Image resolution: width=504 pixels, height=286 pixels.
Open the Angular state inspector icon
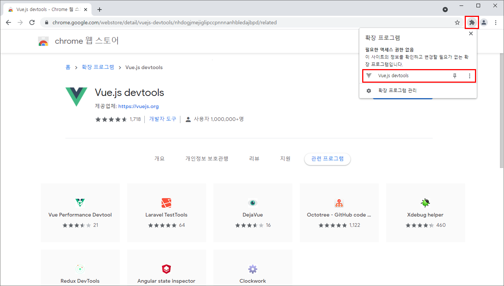[166, 269]
